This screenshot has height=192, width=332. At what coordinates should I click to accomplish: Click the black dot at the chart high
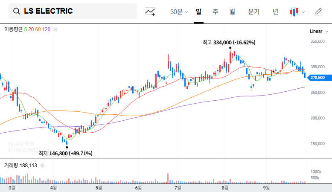pyautogui.click(x=230, y=48)
